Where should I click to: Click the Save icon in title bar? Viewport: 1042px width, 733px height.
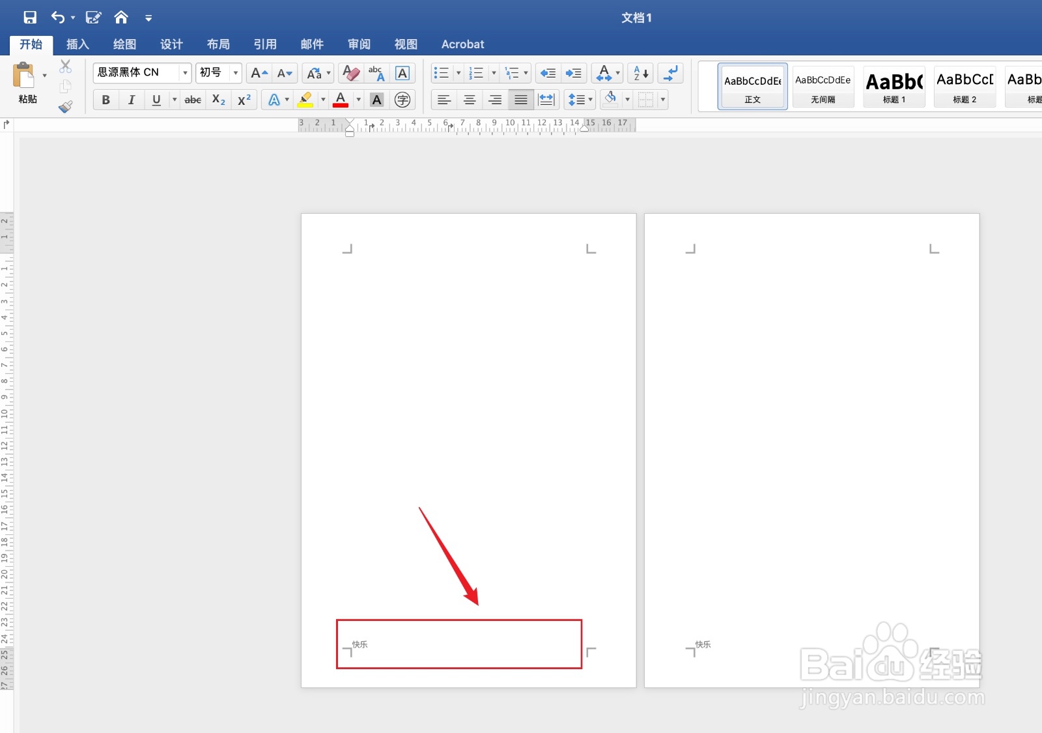[30, 18]
